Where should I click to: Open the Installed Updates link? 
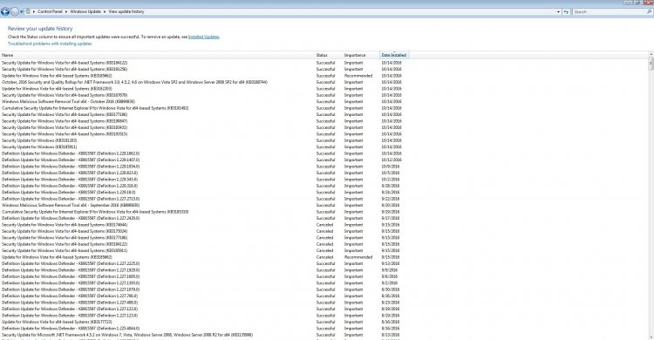pyautogui.click(x=203, y=37)
